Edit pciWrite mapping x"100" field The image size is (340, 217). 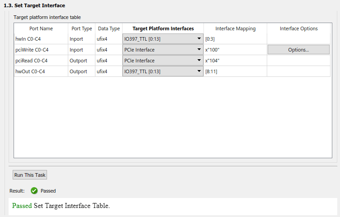235,50
